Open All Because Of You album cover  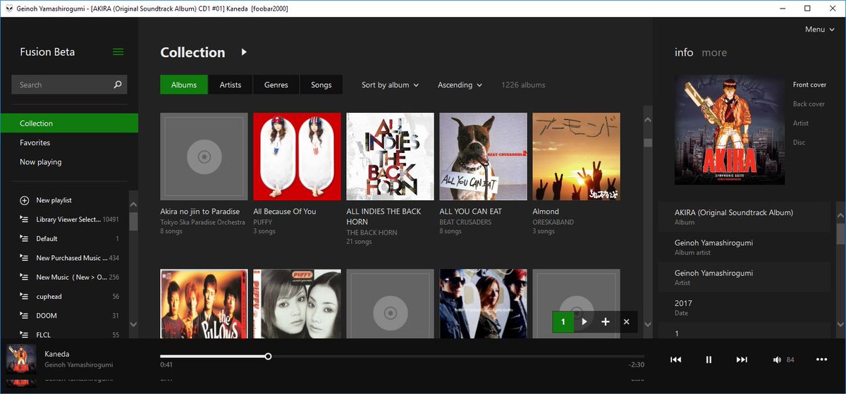297,156
